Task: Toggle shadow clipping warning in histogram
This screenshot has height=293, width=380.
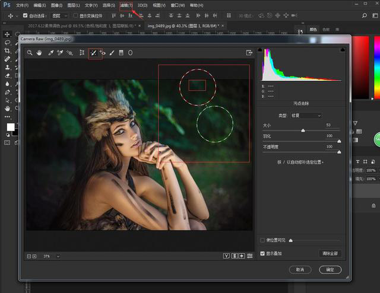Action: 260,50
